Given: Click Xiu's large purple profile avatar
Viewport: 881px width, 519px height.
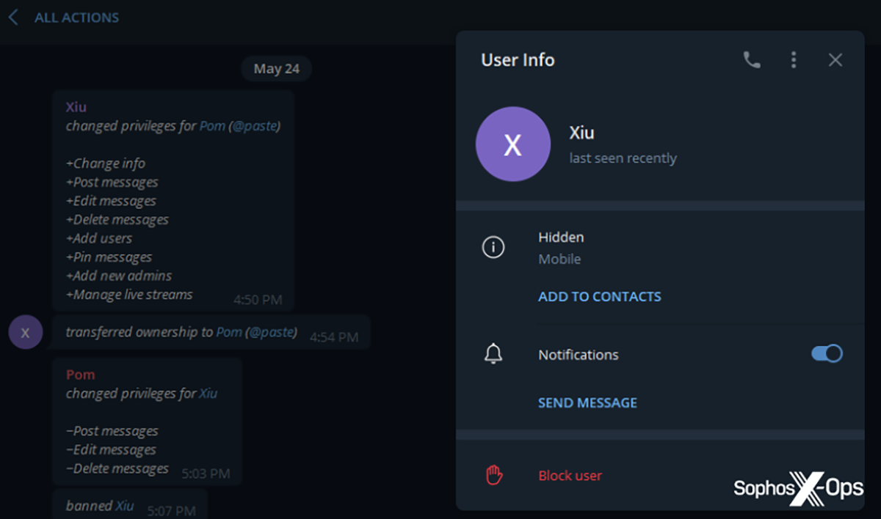Looking at the screenshot, I should pos(512,144).
